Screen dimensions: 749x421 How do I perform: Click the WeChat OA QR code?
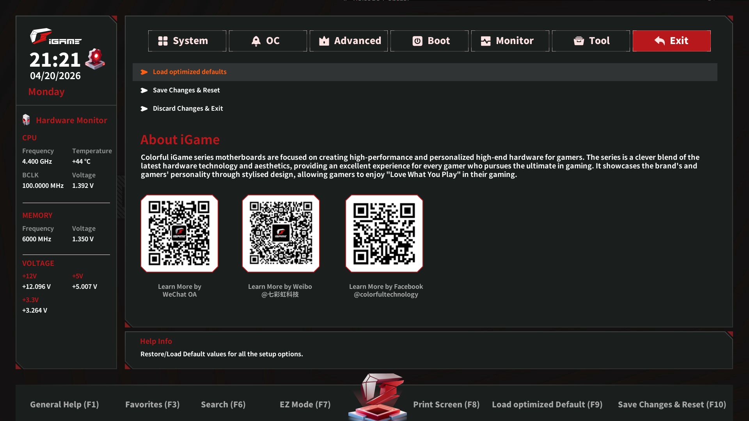pyautogui.click(x=179, y=233)
